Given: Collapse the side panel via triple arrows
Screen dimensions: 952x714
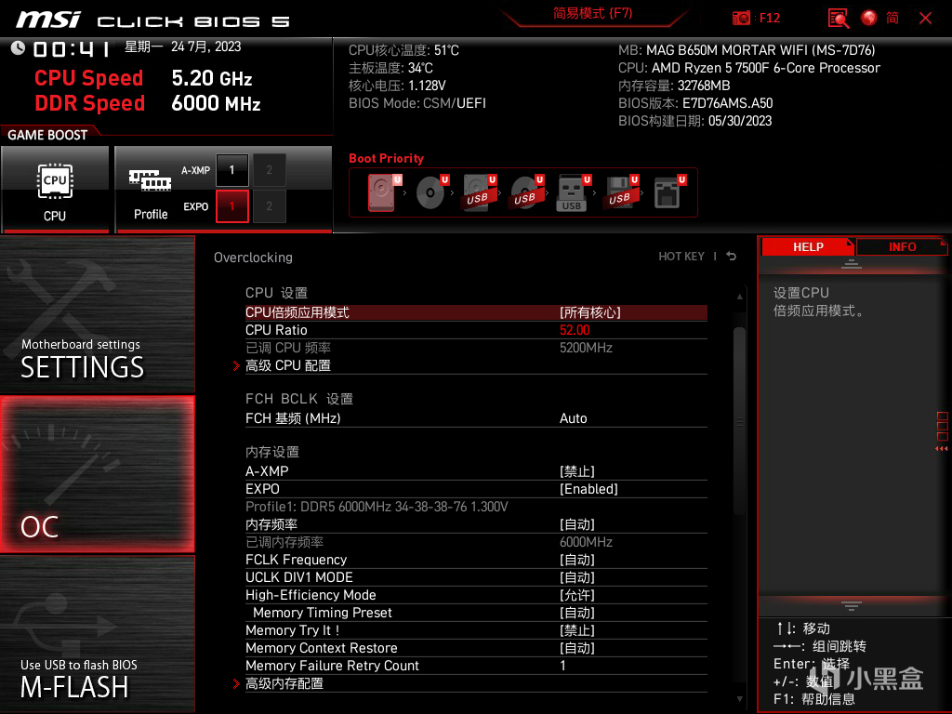Looking at the screenshot, I should pyautogui.click(x=941, y=449).
